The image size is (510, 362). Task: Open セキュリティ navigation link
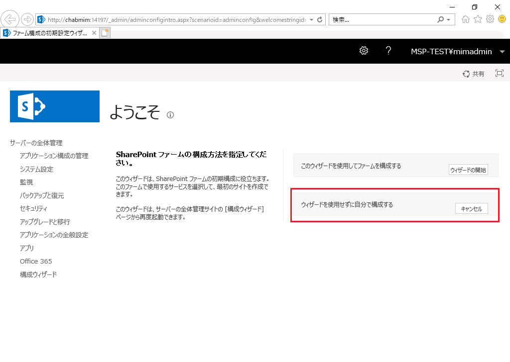(33, 208)
